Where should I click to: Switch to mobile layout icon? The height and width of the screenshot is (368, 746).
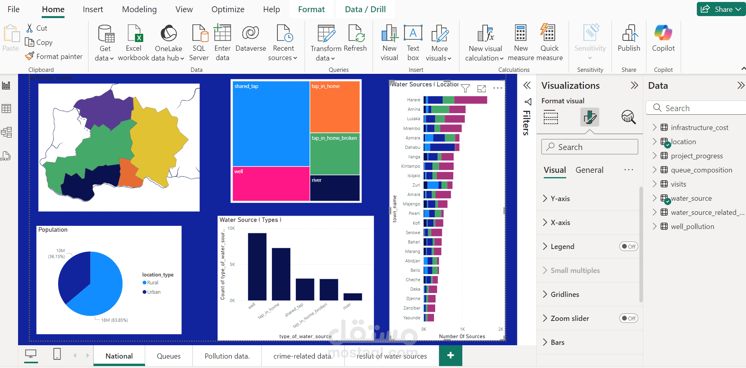tap(57, 354)
